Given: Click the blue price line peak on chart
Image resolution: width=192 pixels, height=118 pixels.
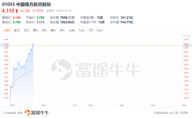Looking at the screenshot, I should (33, 44).
